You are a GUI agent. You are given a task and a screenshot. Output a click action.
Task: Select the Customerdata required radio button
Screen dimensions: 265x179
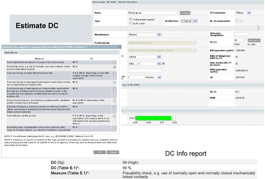130,19
